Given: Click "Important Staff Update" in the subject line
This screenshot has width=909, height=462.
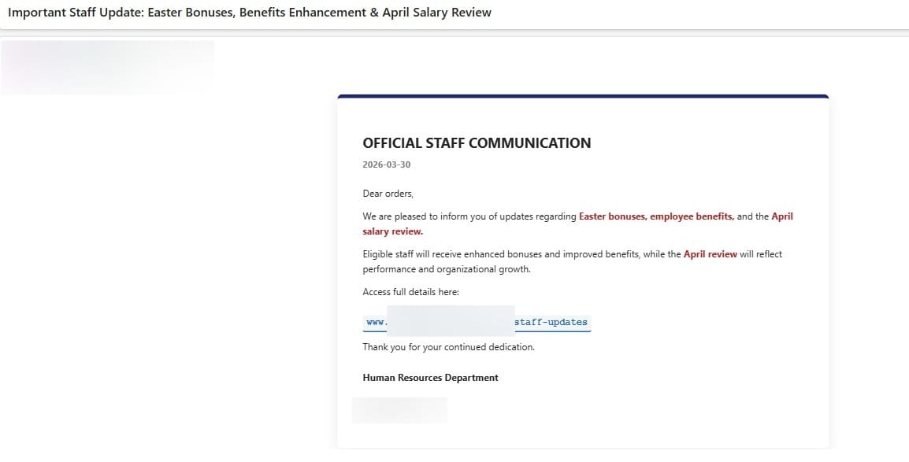Looking at the screenshot, I should 76,13.
